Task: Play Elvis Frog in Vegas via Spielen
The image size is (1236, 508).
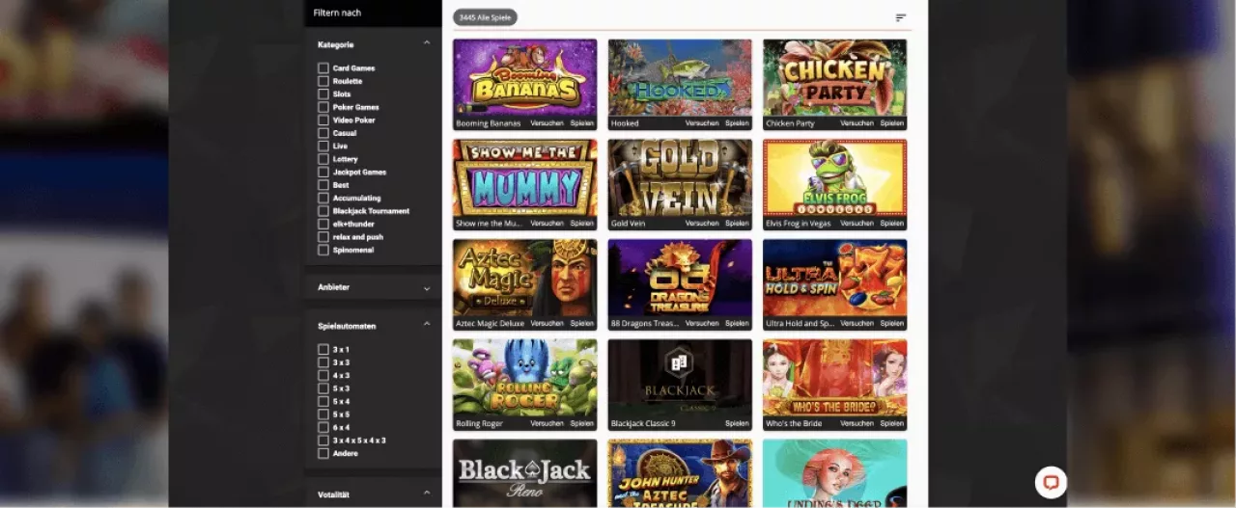Action: 892,224
